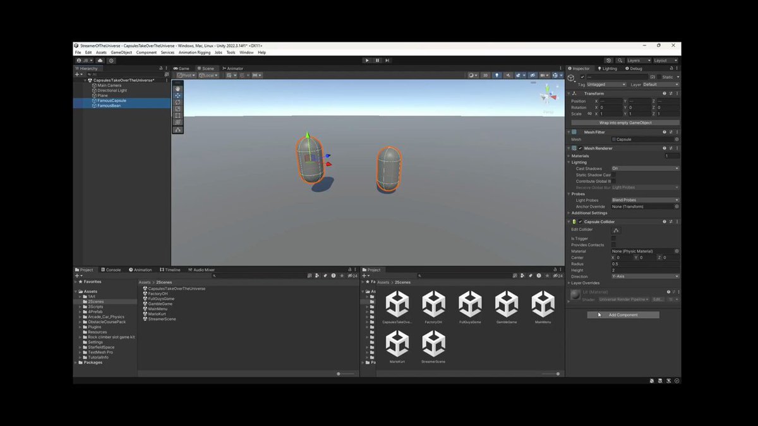This screenshot has width=758, height=426.
Task: Open the Tag Untagged dropdown
Action: (606, 84)
